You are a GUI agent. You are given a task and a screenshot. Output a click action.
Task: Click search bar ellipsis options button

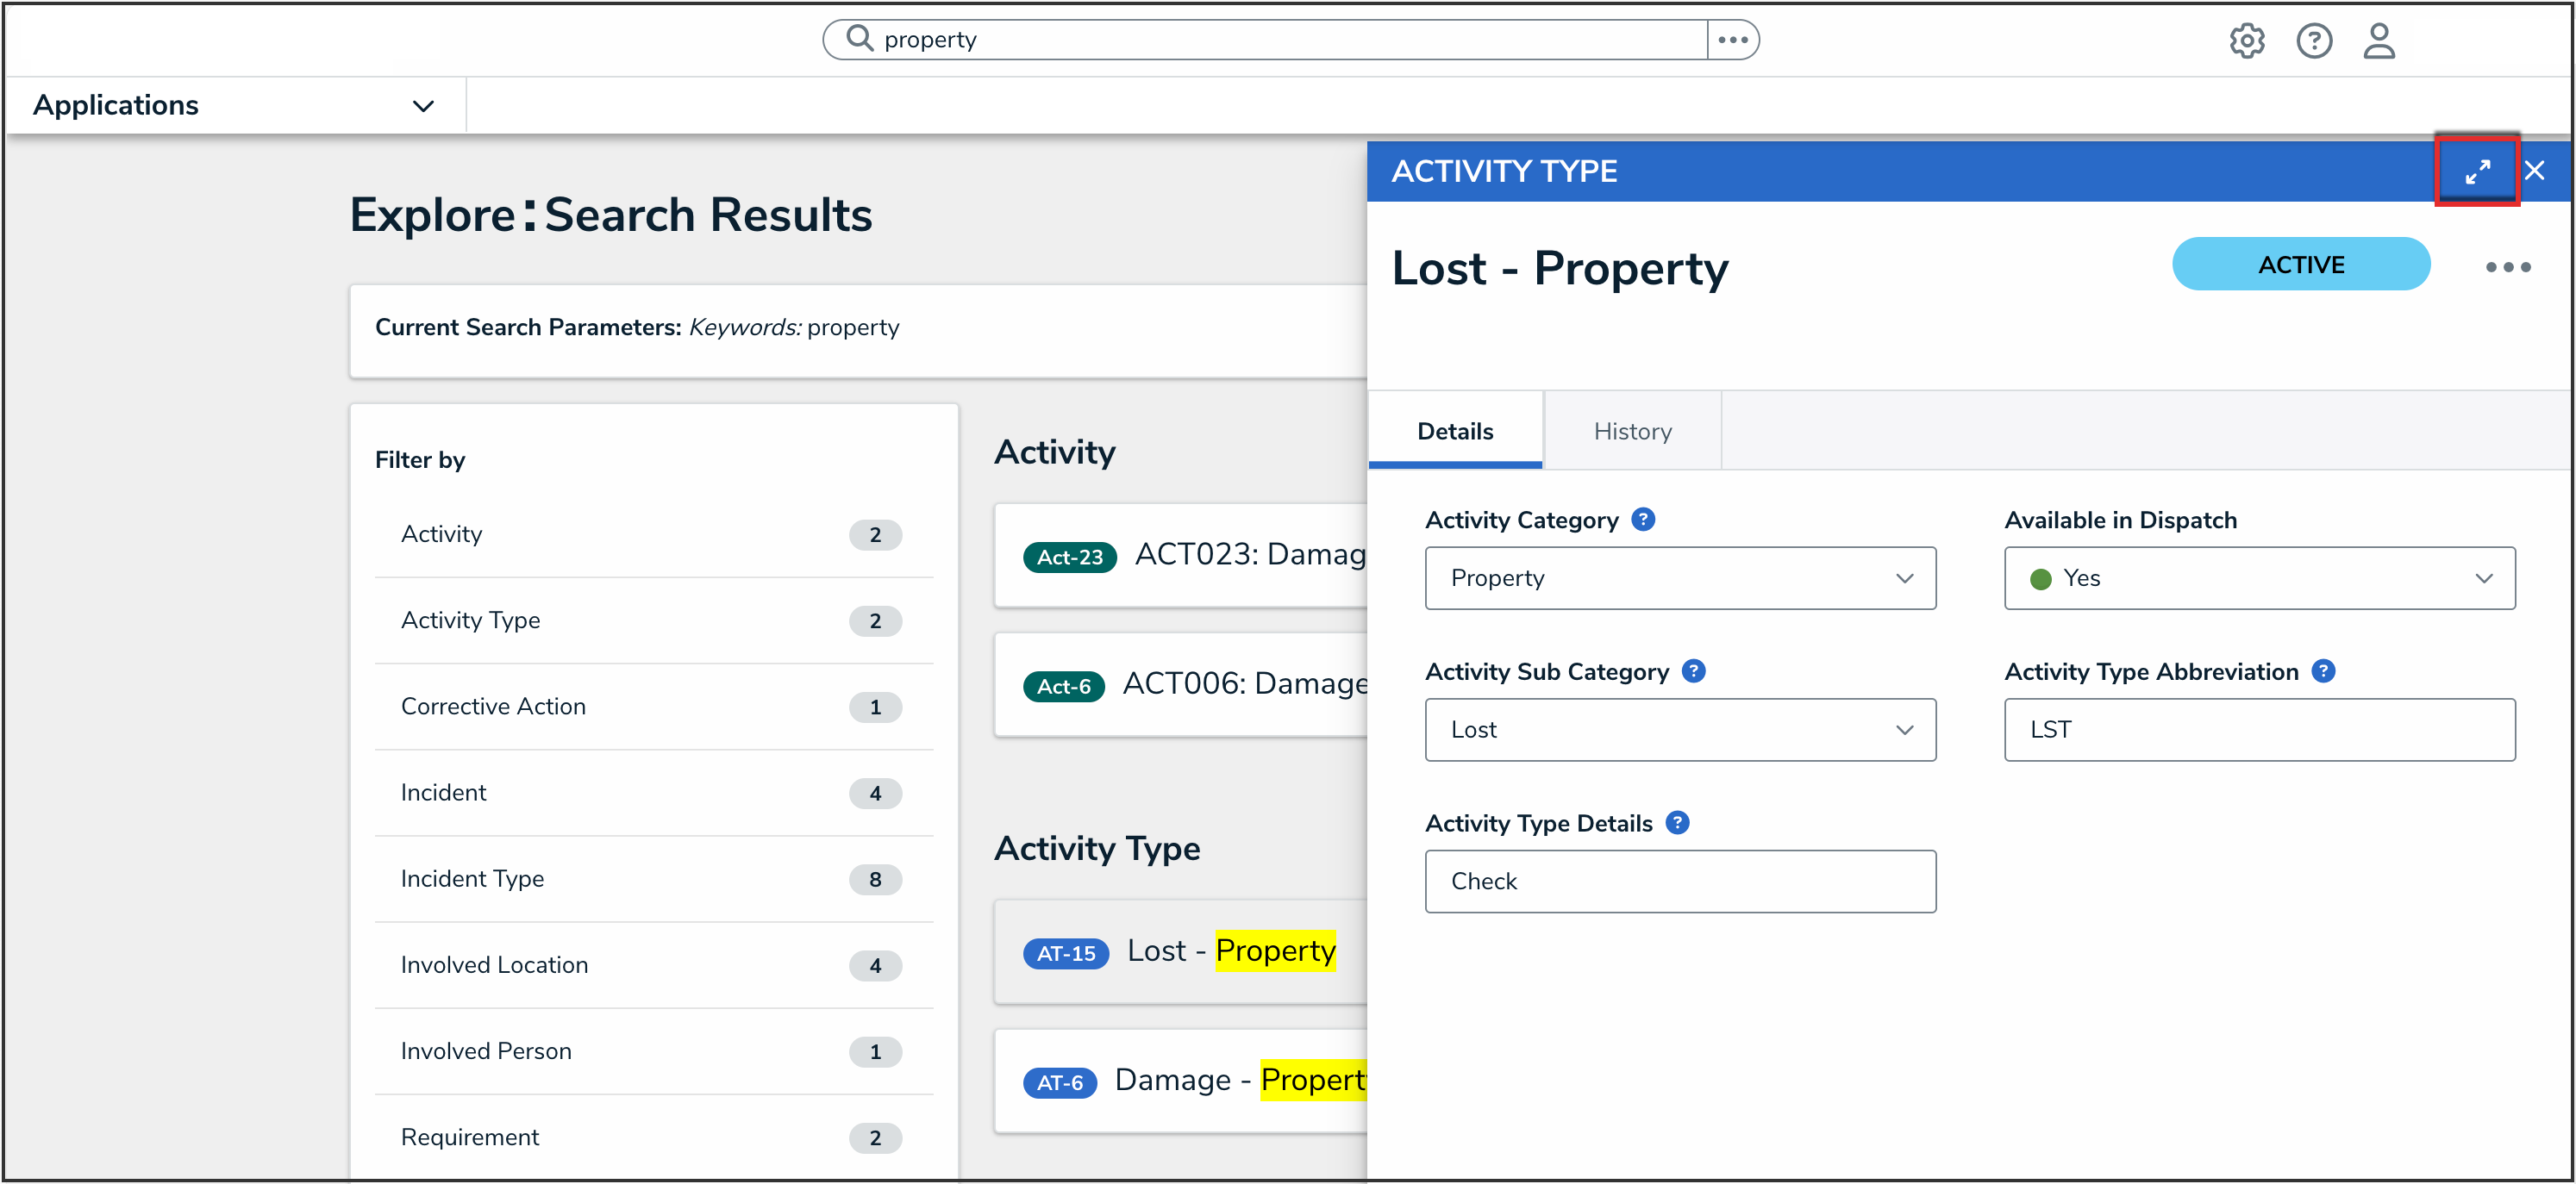(x=1732, y=40)
